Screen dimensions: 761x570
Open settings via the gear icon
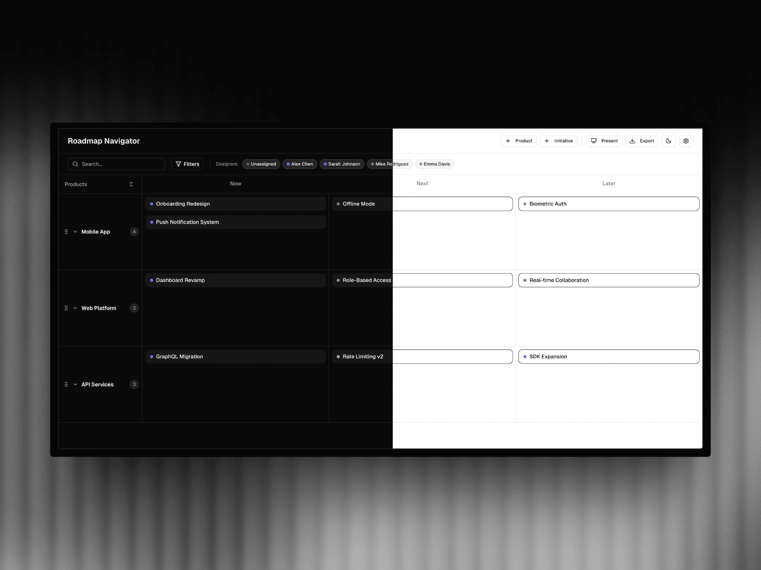pyautogui.click(x=686, y=141)
